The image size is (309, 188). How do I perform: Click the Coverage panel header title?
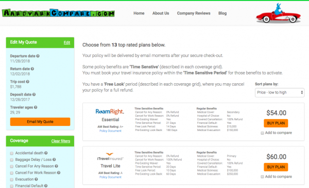(19, 141)
